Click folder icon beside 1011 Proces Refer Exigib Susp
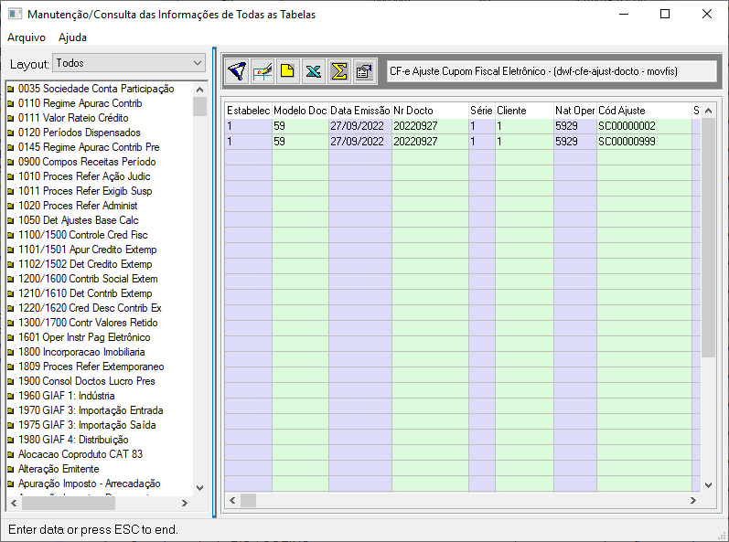The image size is (729, 542). [11, 191]
